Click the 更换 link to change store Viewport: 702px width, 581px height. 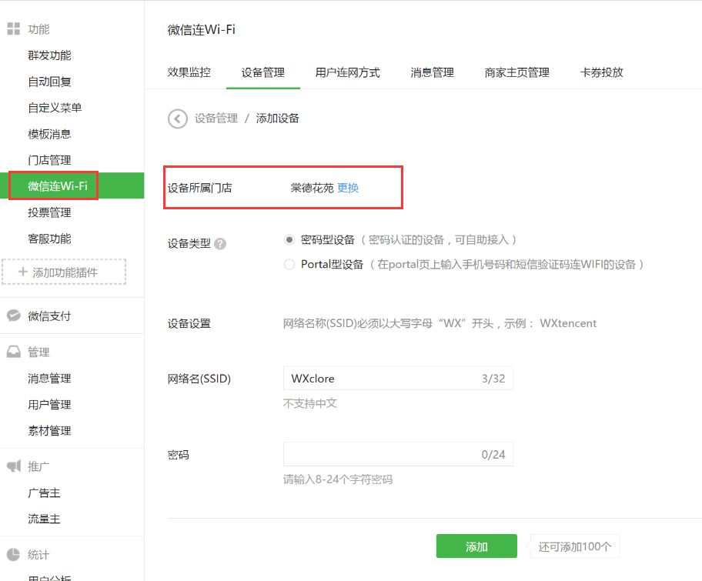tap(348, 188)
